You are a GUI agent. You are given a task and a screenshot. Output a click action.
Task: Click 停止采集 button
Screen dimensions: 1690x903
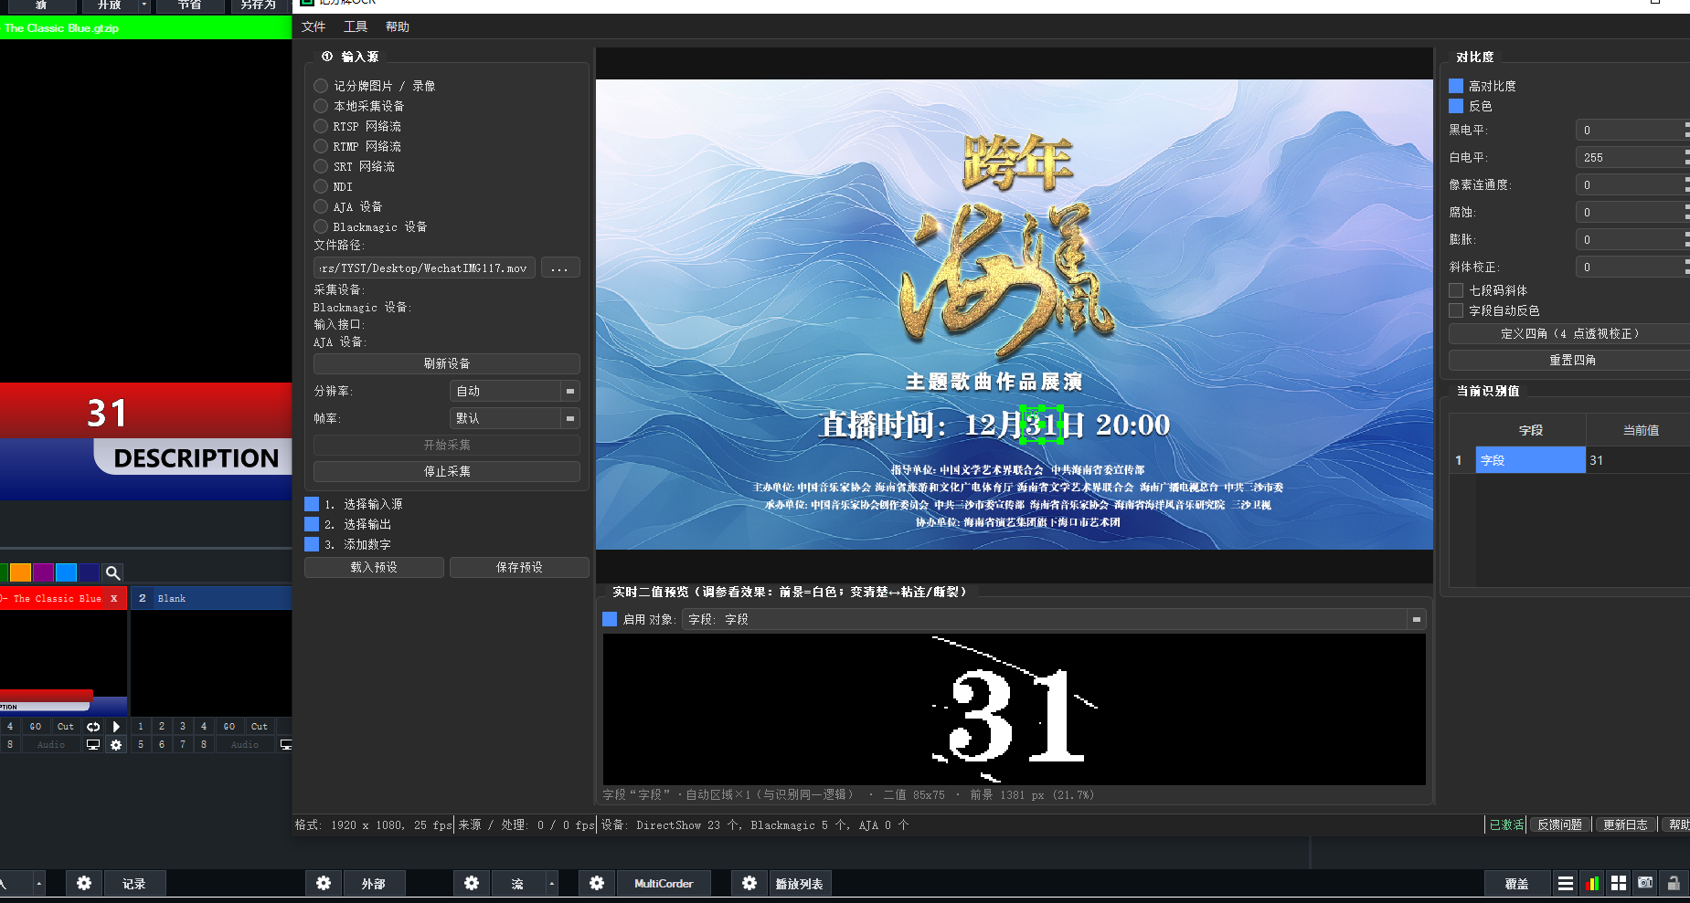[x=447, y=471]
